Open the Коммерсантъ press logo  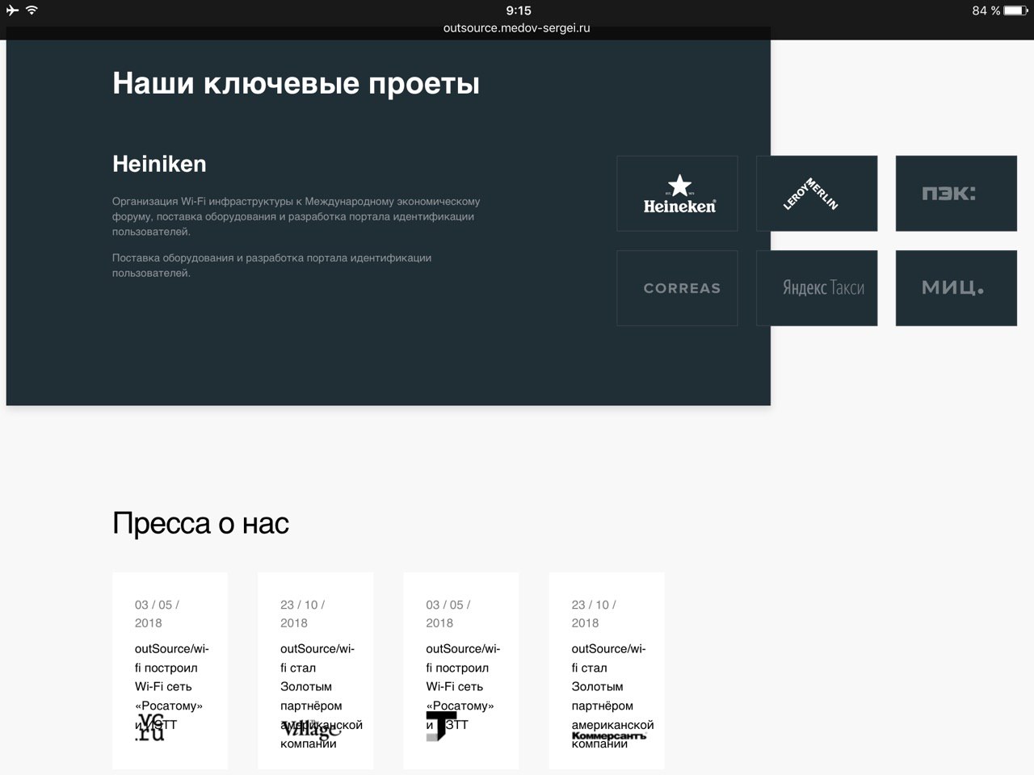(609, 735)
